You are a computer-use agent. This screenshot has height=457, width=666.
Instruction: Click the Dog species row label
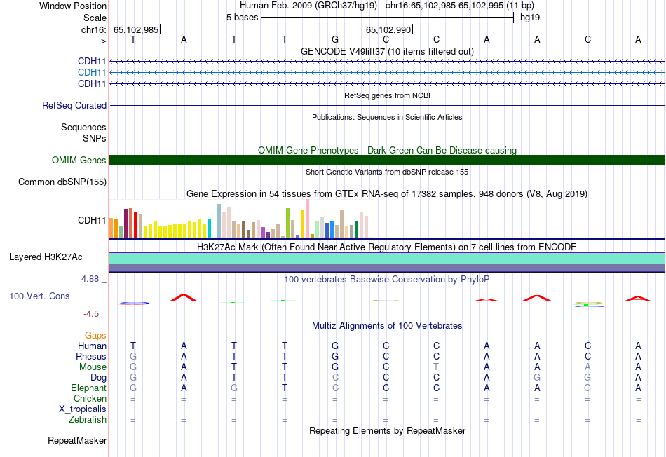click(99, 378)
